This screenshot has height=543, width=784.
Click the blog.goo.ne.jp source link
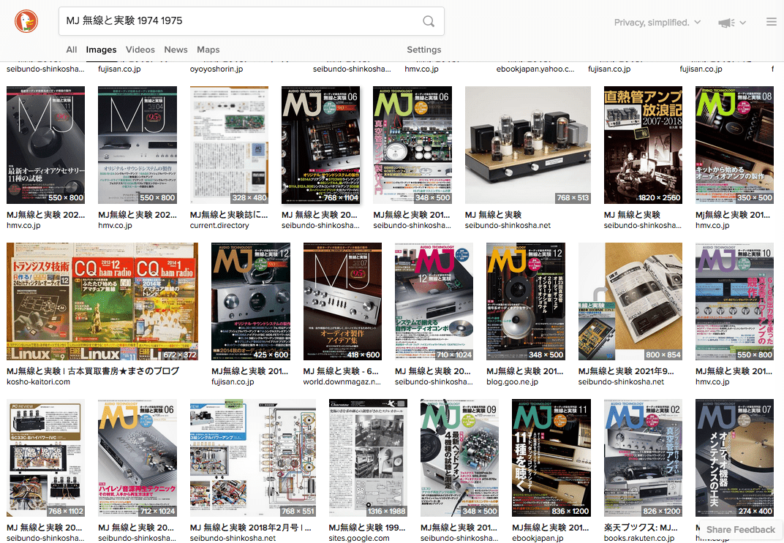pyautogui.click(x=513, y=381)
